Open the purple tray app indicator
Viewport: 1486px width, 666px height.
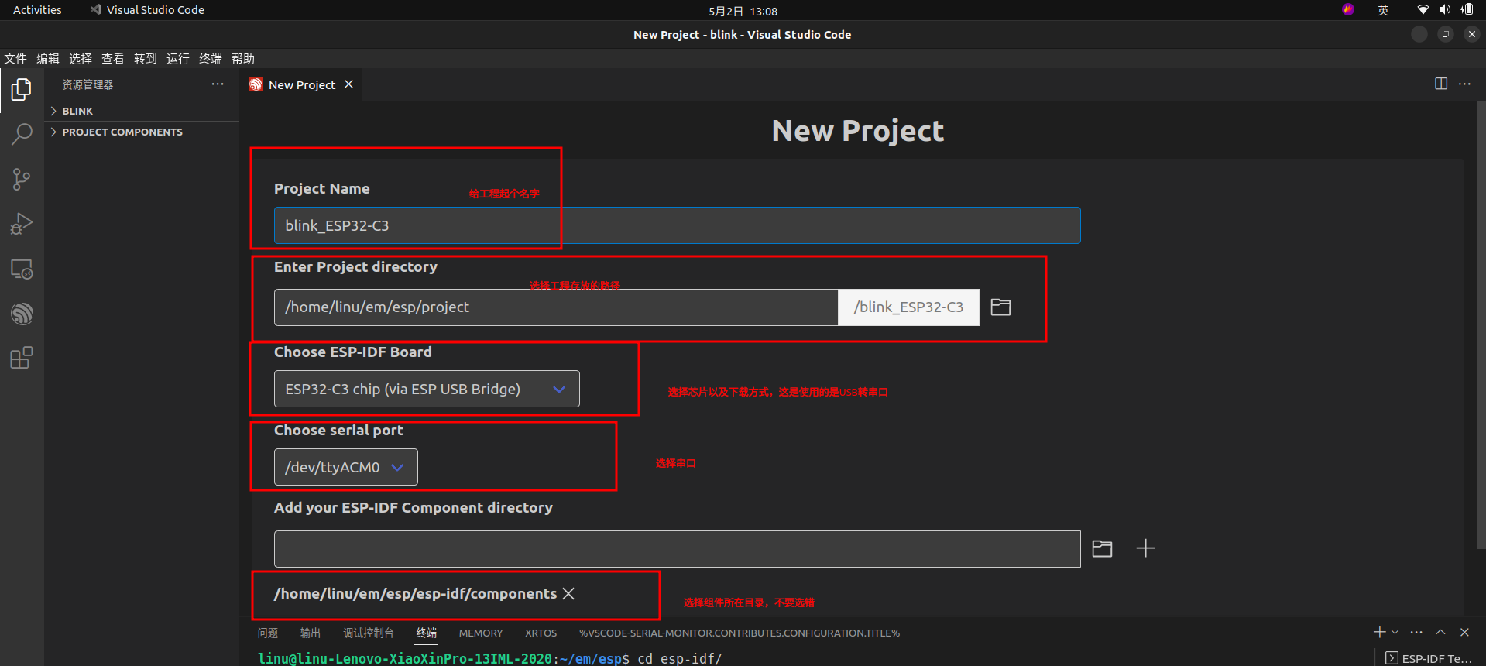1348,9
